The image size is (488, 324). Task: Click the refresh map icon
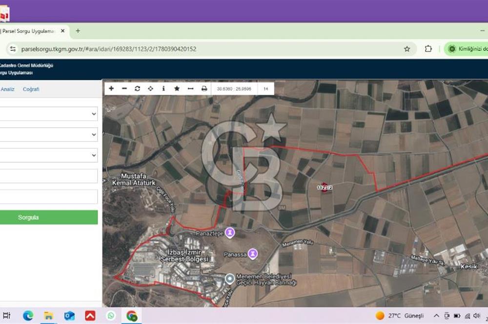coord(137,89)
